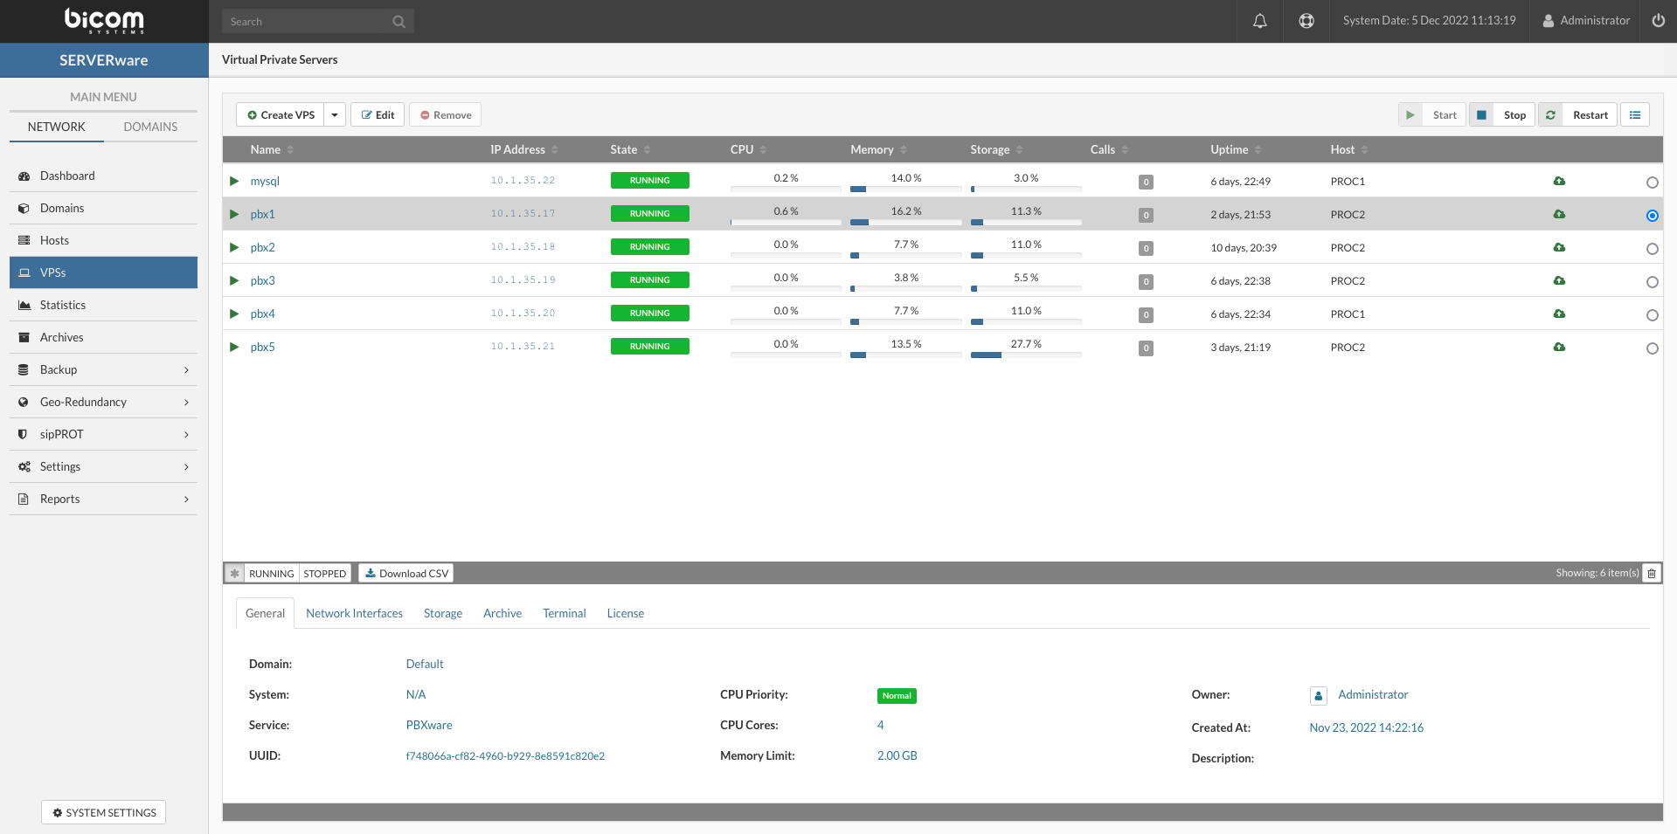Image resolution: width=1677 pixels, height=834 pixels.
Task: Select the pbx3 radio button
Action: 1652,282
